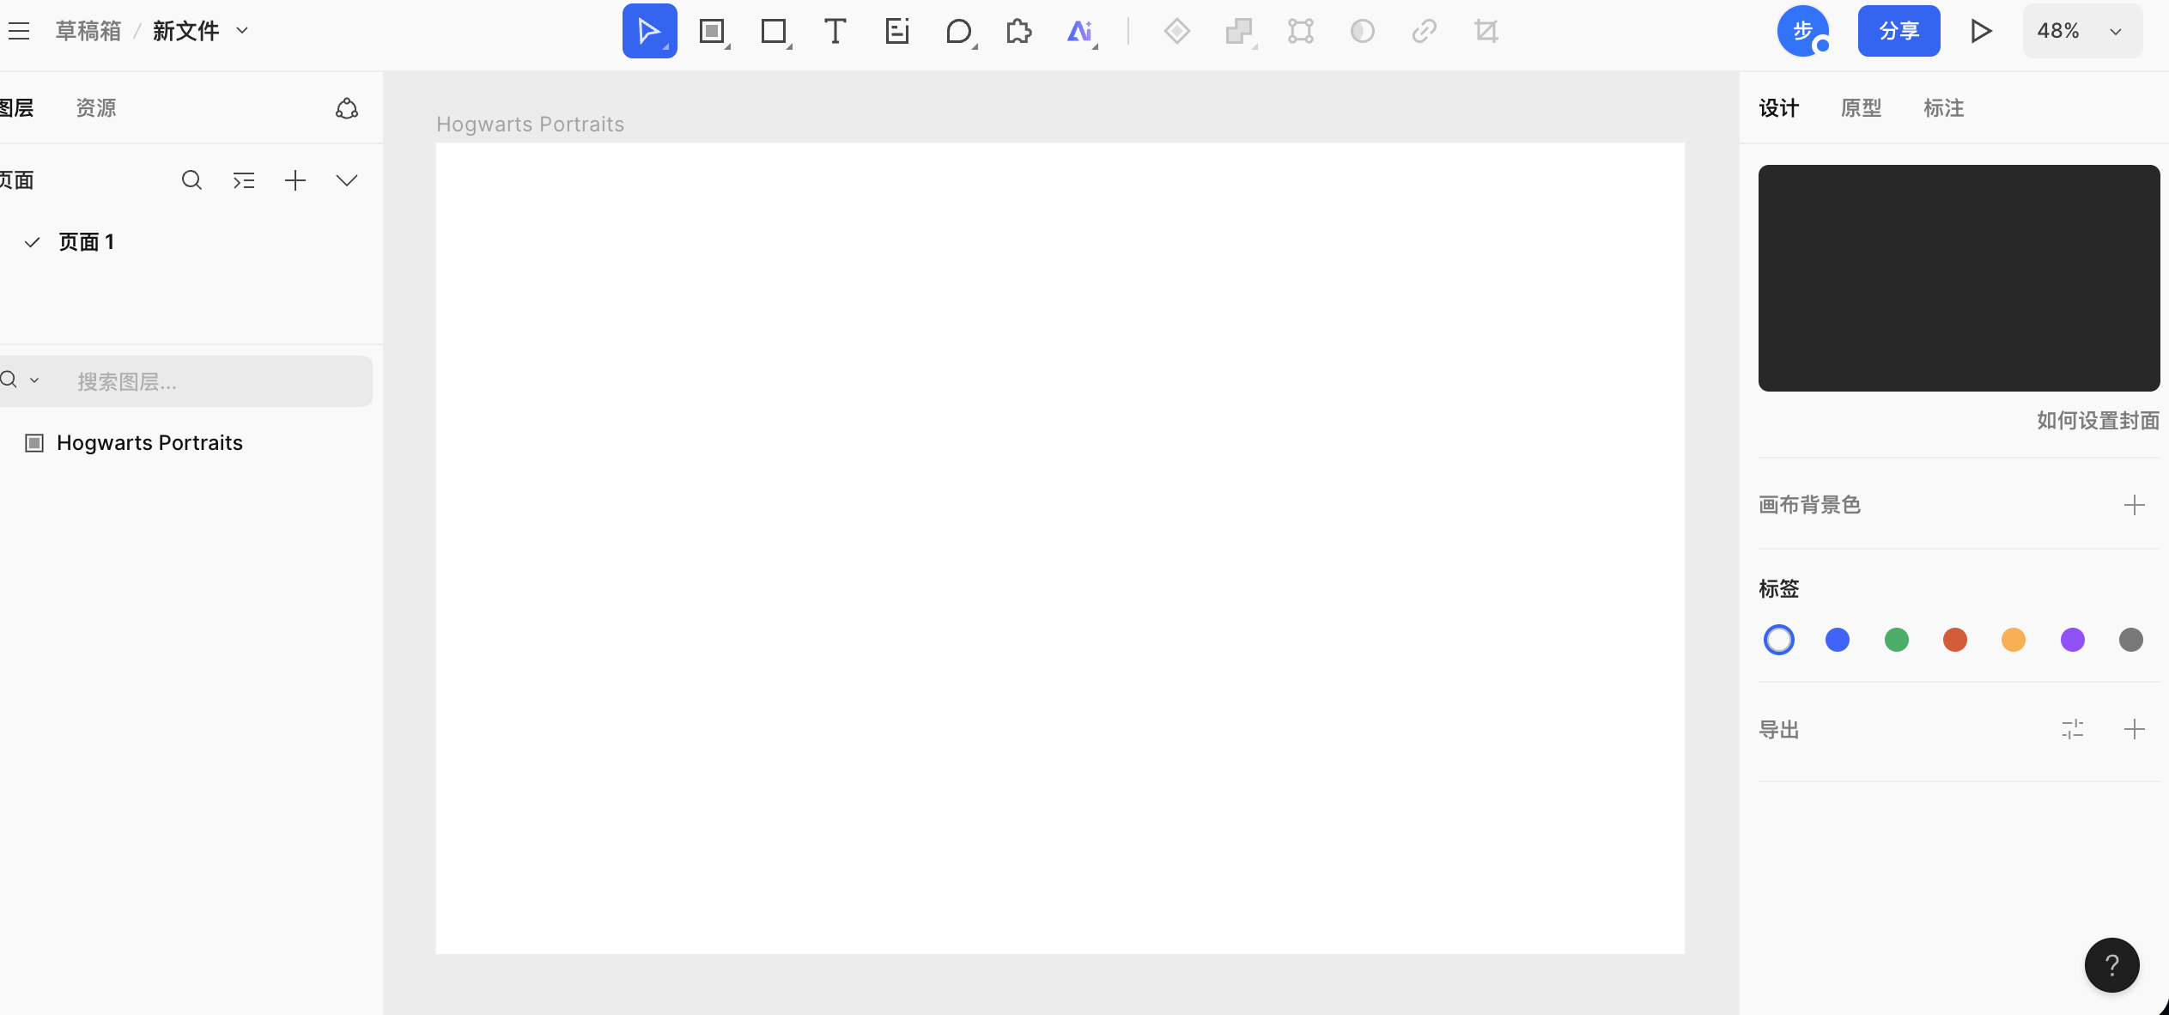The image size is (2169, 1015).
Task: Click the blue 分享 share button
Action: 1899,32
